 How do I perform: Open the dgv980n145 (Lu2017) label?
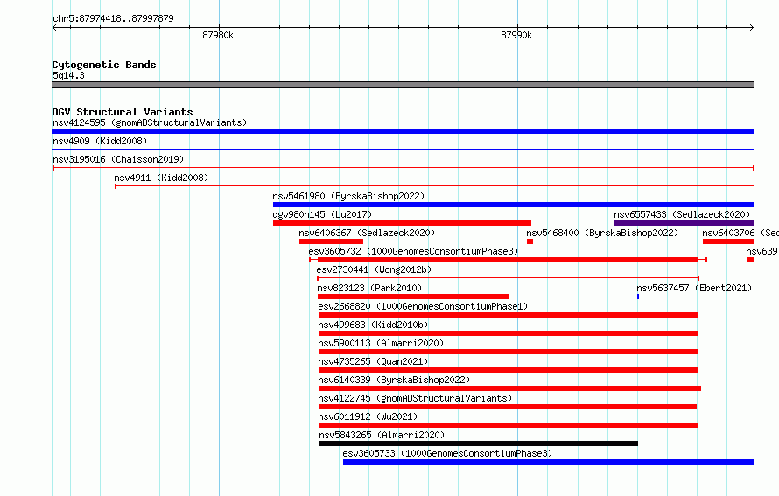(322, 214)
